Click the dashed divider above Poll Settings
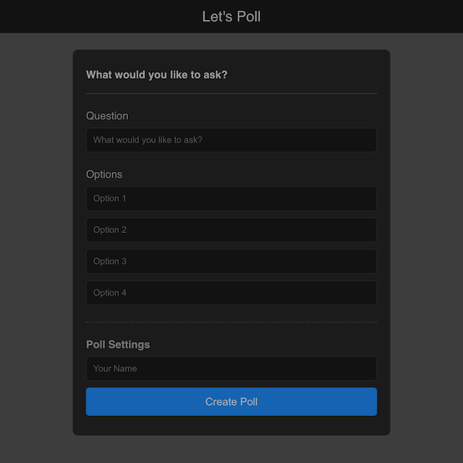 (x=231, y=322)
